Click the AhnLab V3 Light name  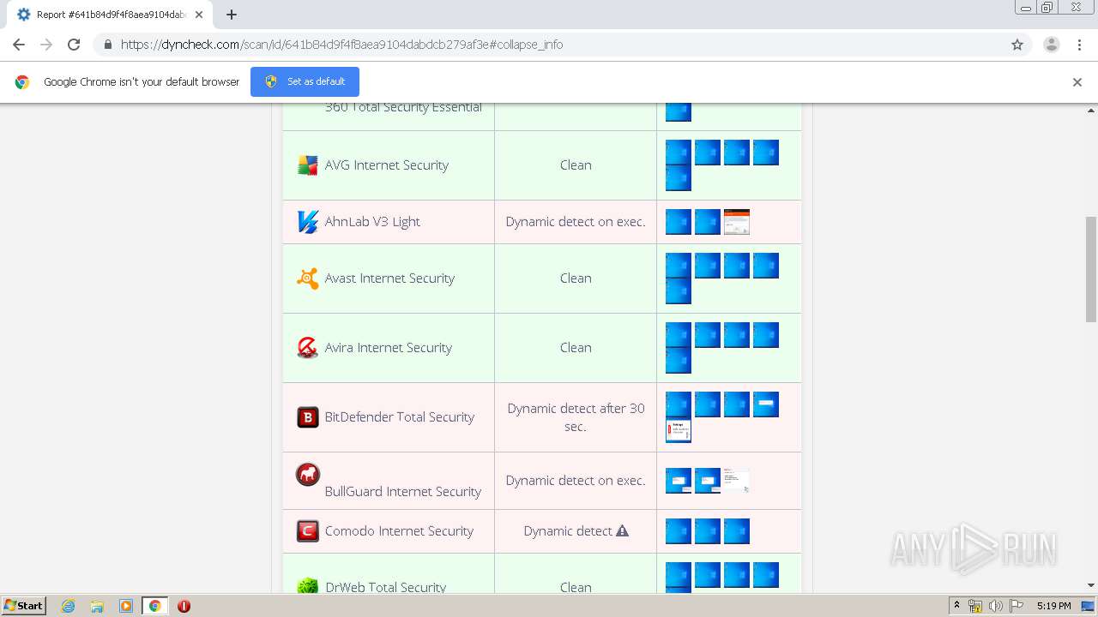[x=372, y=222]
